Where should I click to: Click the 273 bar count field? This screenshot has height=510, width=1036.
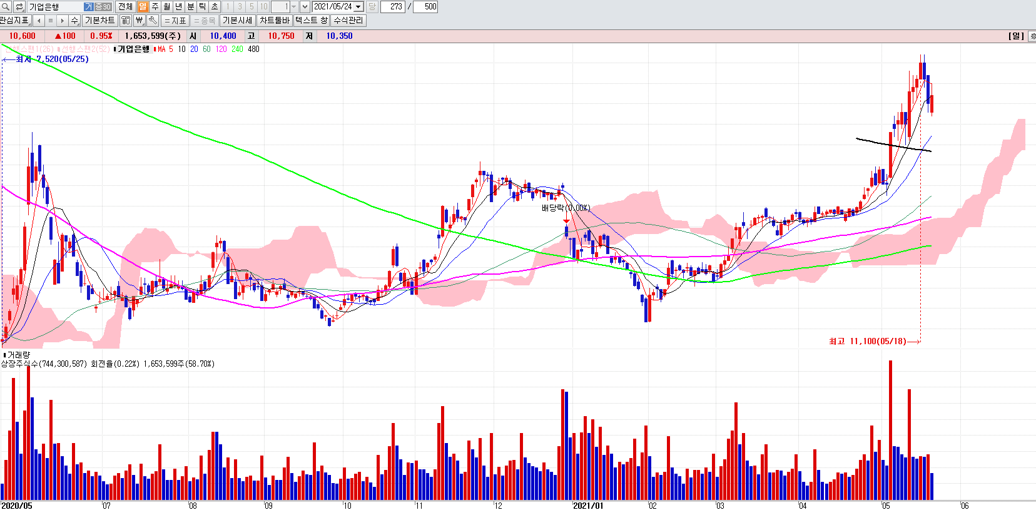tap(394, 7)
